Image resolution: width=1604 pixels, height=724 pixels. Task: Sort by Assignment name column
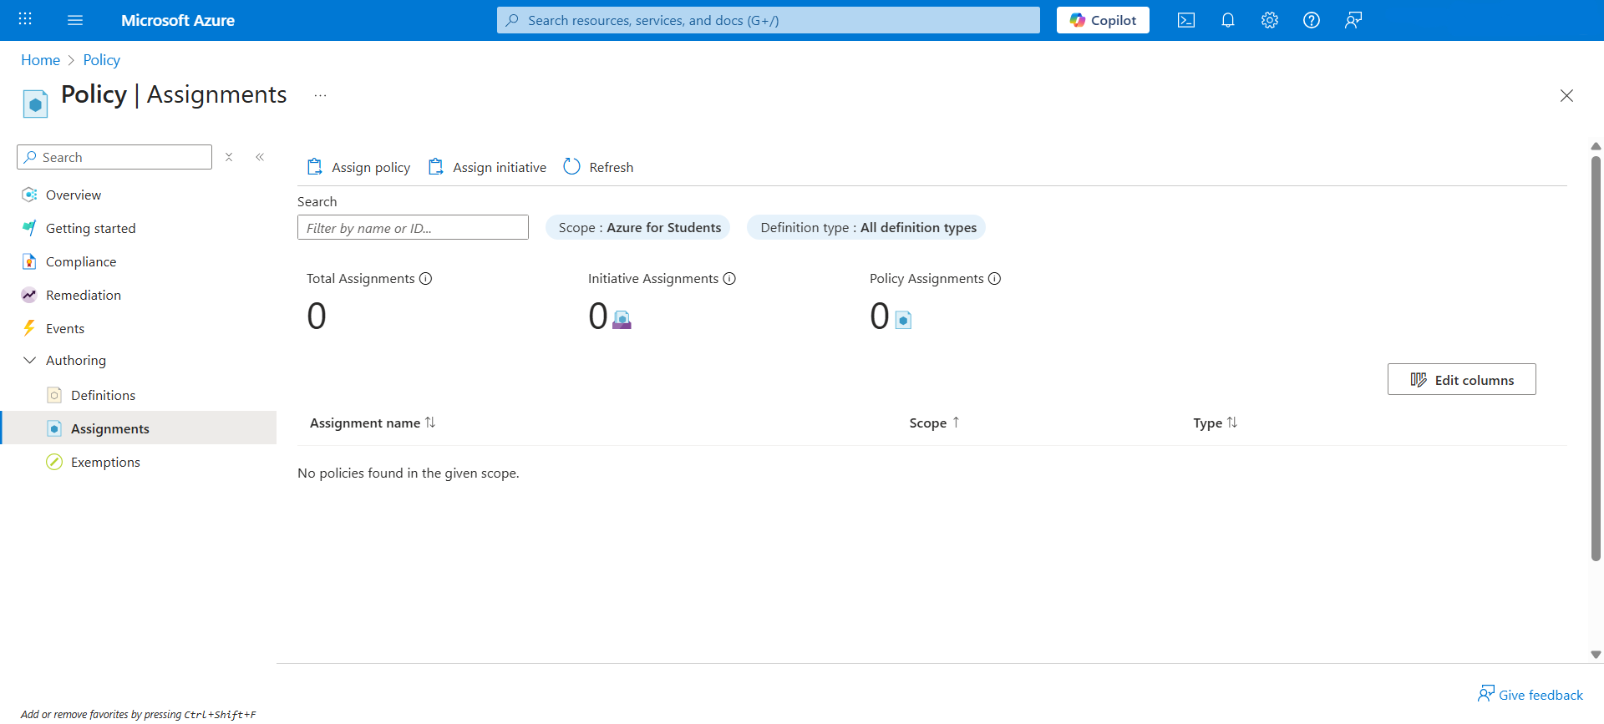coord(373,423)
